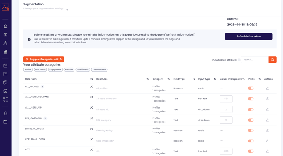Edit the ALL_USERS_COMPANY row with pencil icon
This screenshot has height=156, width=283.
(267, 99)
